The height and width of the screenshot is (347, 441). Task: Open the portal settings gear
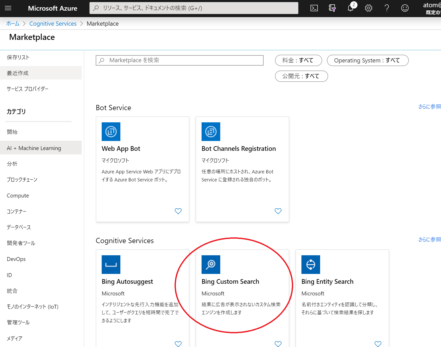tap(368, 8)
